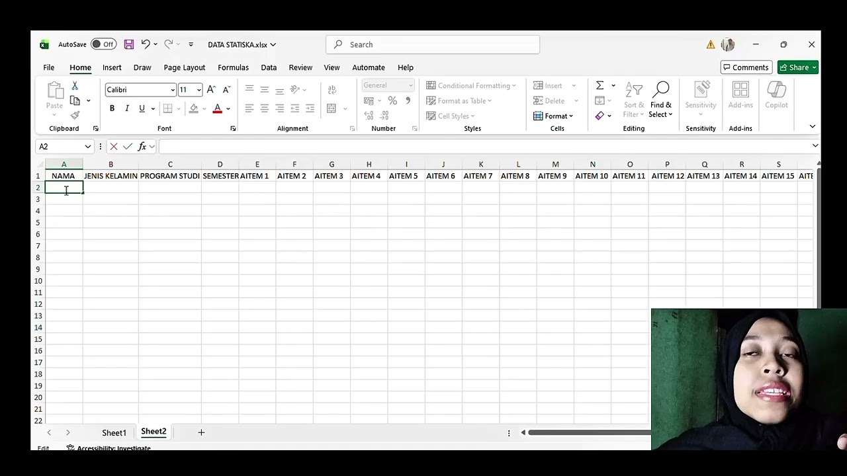Cancel entry with the X icon in formula bar
The width and height of the screenshot is (847, 476).
pos(114,146)
